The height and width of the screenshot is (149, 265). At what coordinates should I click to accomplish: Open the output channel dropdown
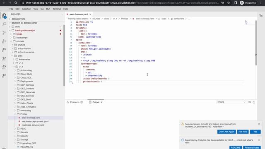pyautogui.click(x=231, y=102)
